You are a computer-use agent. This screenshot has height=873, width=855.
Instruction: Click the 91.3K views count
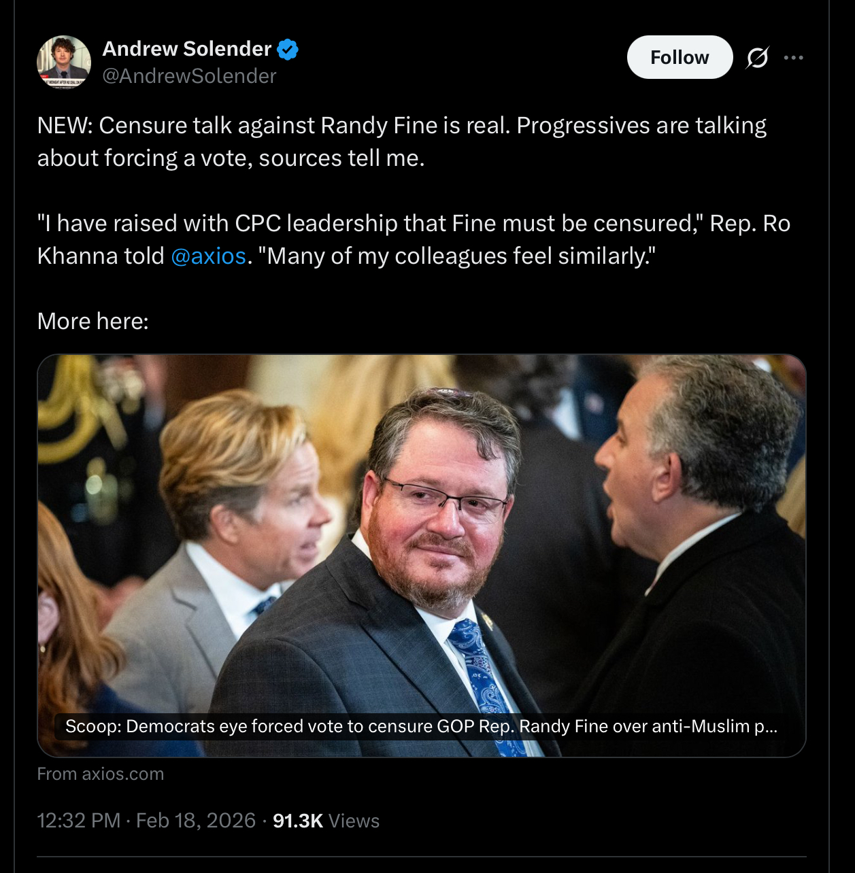point(298,821)
